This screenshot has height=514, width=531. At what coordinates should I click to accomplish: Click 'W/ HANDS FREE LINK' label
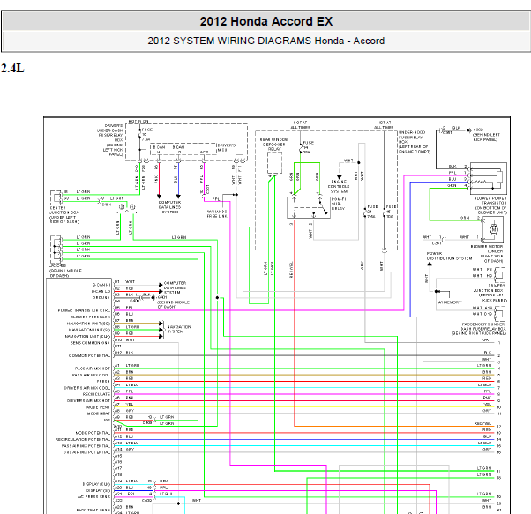[217, 213]
